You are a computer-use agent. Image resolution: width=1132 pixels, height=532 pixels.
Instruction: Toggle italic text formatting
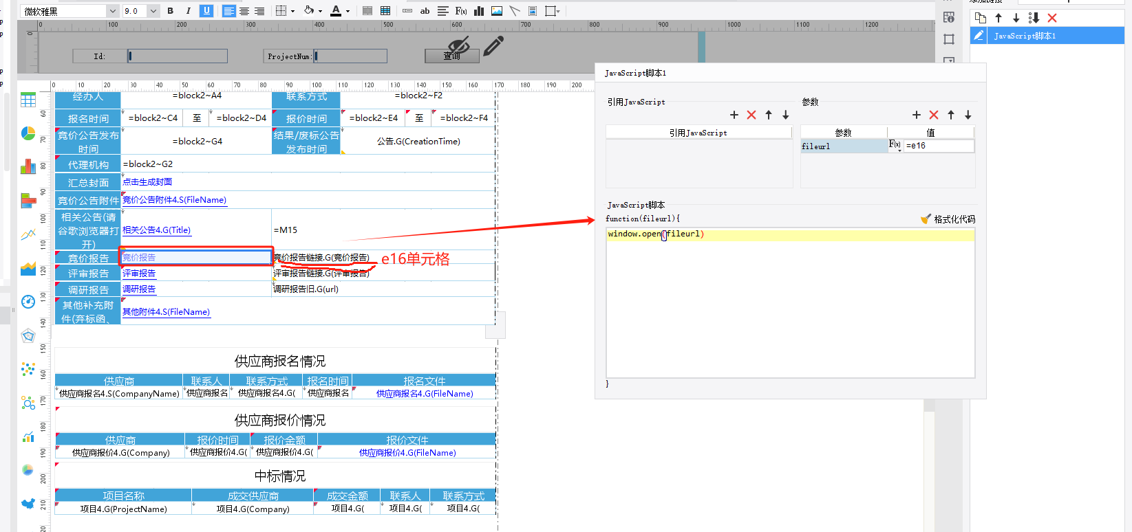pyautogui.click(x=188, y=11)
